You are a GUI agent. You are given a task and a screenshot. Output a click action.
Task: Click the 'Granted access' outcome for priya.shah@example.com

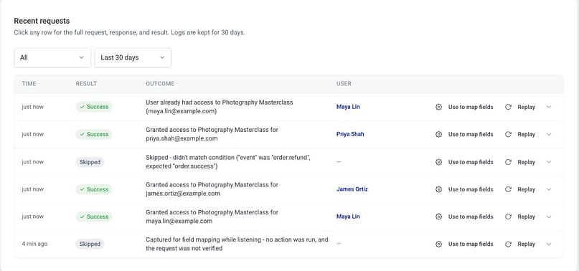coord(212,134)
